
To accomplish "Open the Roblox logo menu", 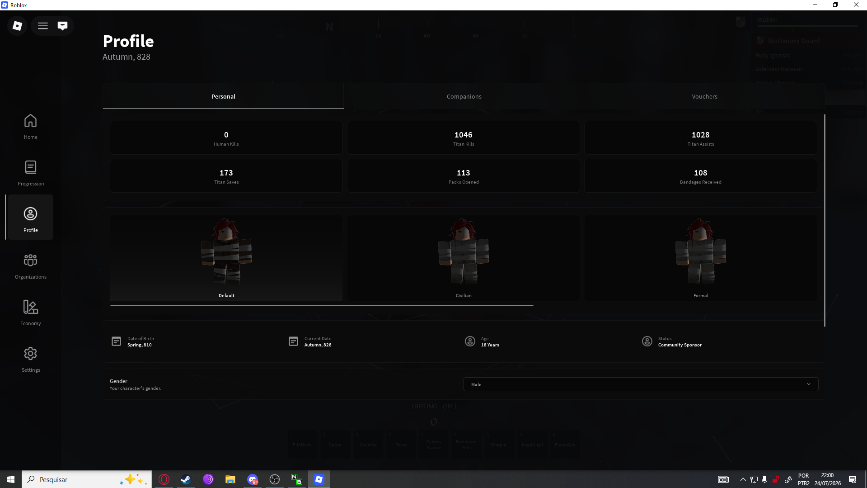I will [17, 26].
